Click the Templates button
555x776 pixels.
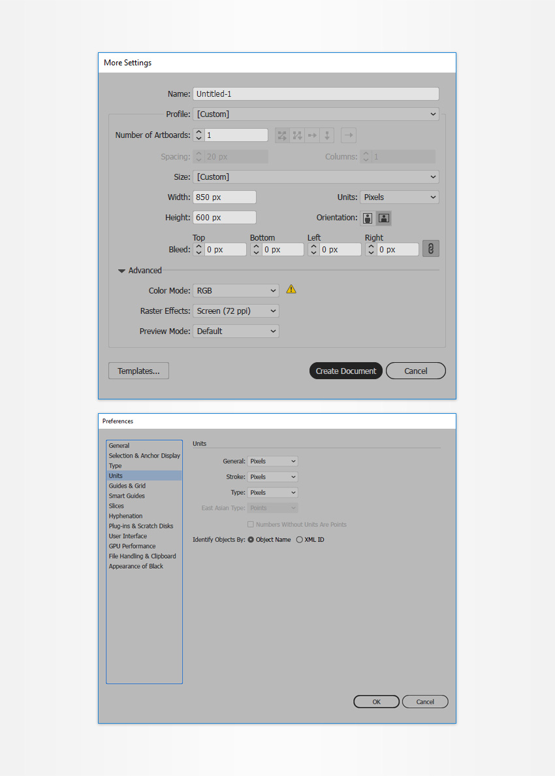click(138, 371)
